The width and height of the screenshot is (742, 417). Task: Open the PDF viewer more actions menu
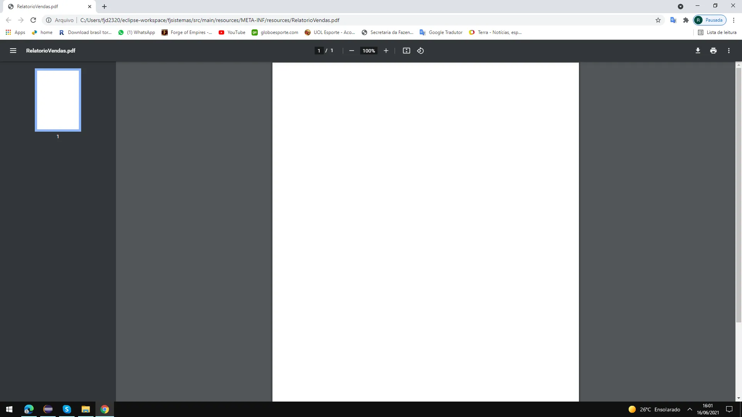[728, 51]
